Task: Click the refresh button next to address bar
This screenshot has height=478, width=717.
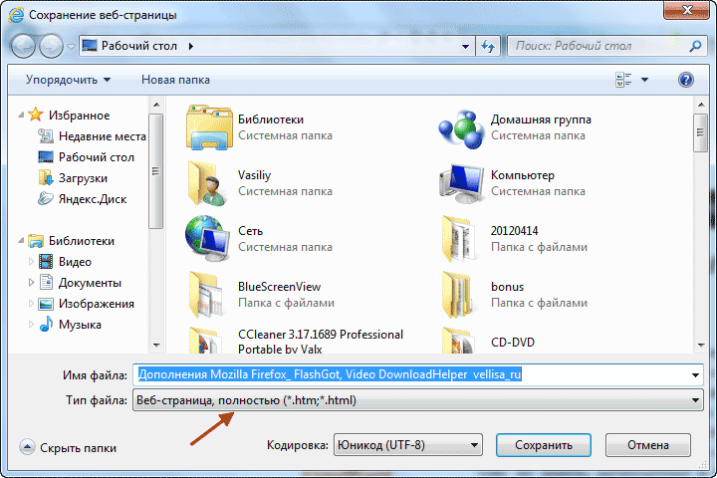Action: [488, 46]
